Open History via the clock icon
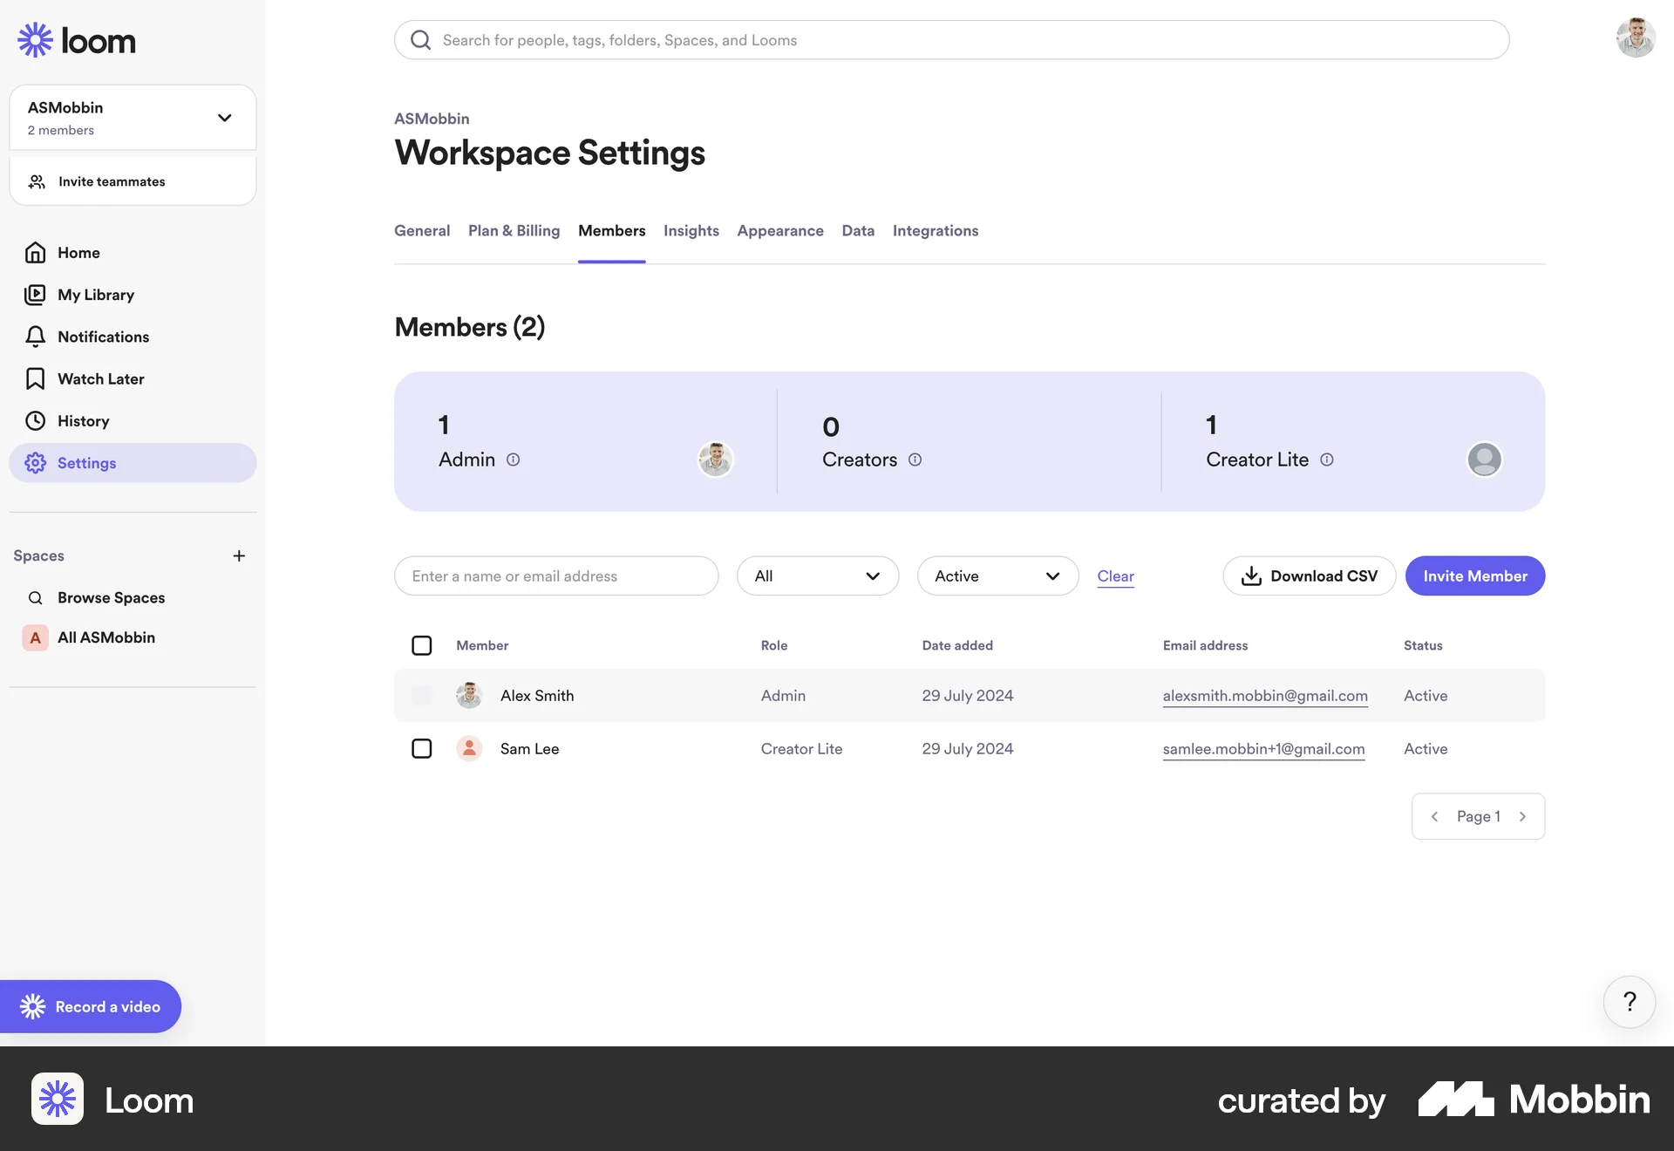The width and height of the screenshot is (1674, 1151). [36, 420]
